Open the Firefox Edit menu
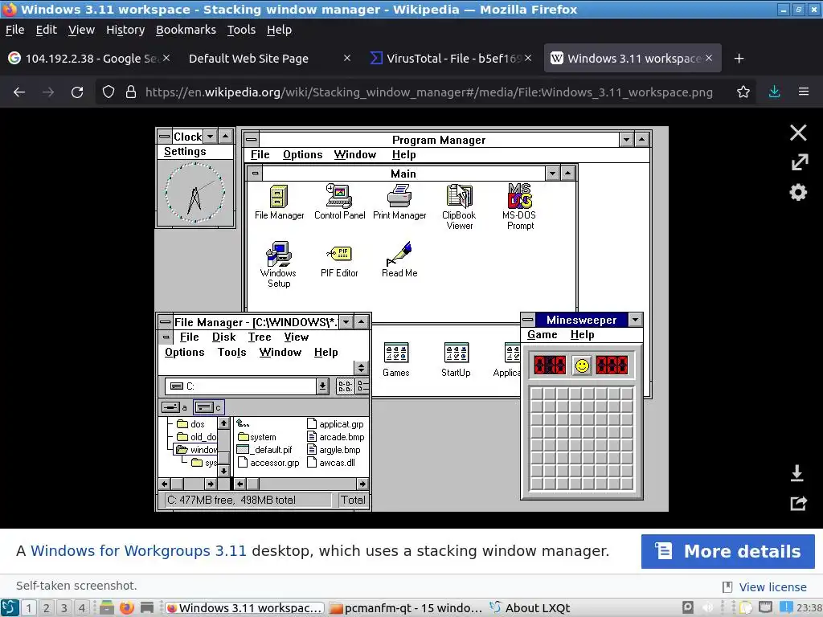The image size is (823, 617). 46,30
